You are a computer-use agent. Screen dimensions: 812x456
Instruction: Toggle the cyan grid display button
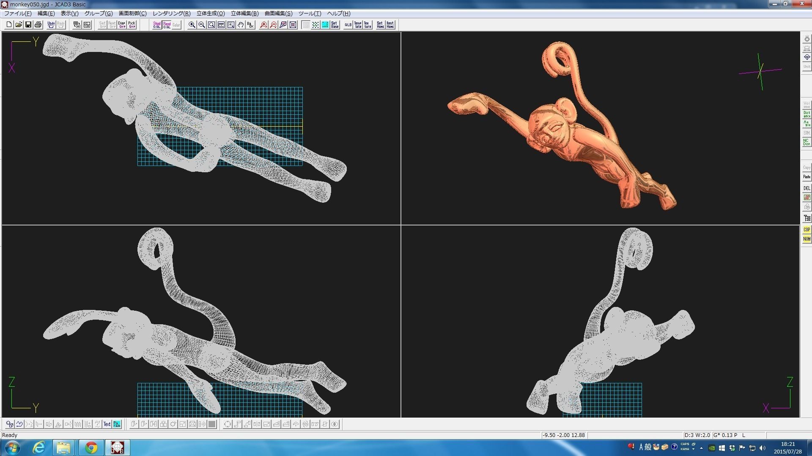click(x=325, y=25)
